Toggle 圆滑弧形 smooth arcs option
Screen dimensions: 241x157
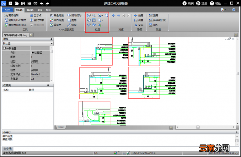point(74,15)
